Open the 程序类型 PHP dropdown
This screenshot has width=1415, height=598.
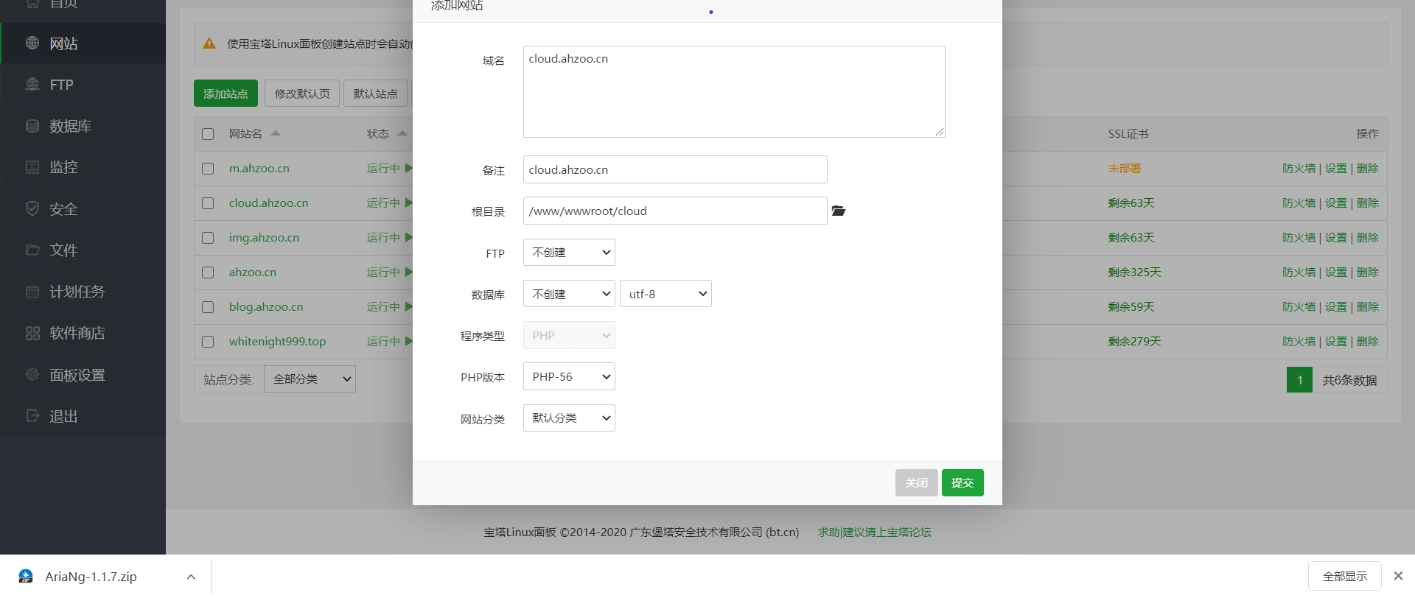569,335
